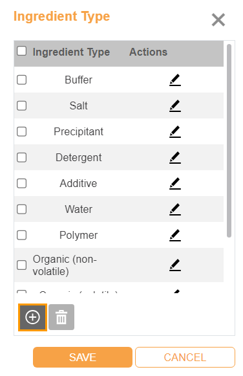Click the SAVE button
Viewport: 243px width, 376px height.
pyautogui.click(x=83, y=357)
